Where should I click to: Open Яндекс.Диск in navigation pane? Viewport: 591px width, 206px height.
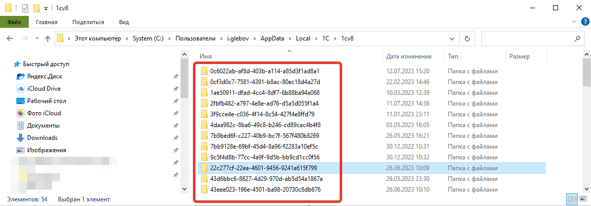click(45, 76)
